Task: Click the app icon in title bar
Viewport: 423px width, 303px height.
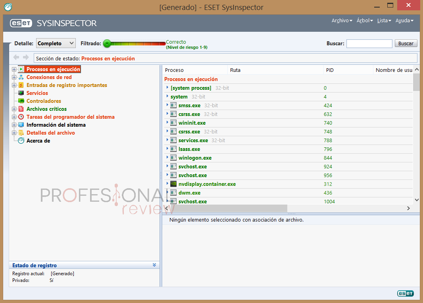Action: pos(8,7)
